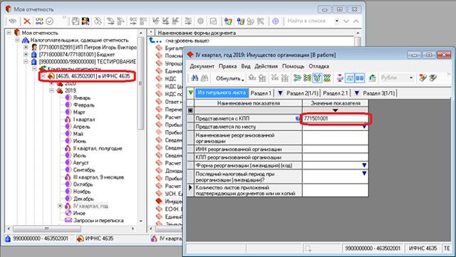The height and width of the screenshot is (257, 456).
Task: Open dropdown for 'Последний налоговый период' row
Action: click(364, 173)
